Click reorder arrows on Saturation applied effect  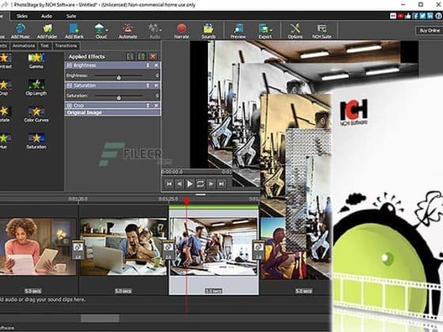pyautogui.click(x=147, y=85)
